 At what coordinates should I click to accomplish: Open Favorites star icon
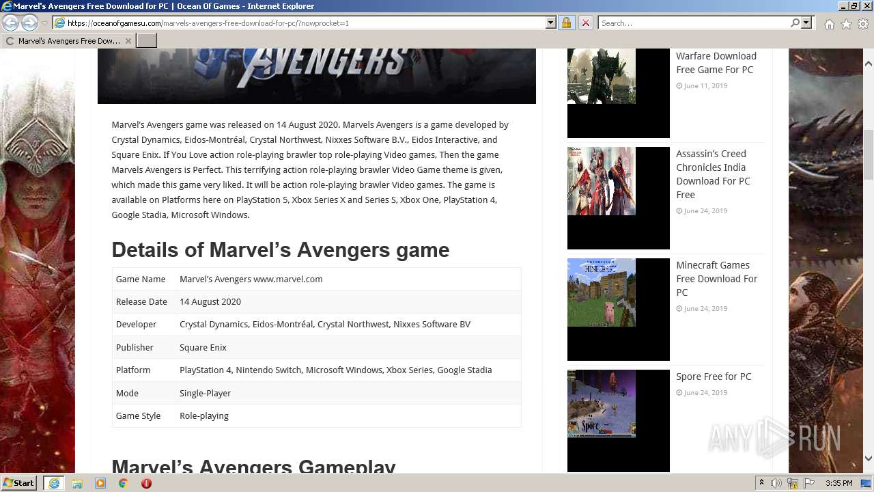[x=846, y=24]
